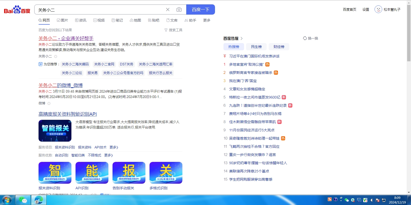The height and width of the screenshot is (205, 411).
Task: Open 设置 settings menu
Action: [x=366, y=9]
